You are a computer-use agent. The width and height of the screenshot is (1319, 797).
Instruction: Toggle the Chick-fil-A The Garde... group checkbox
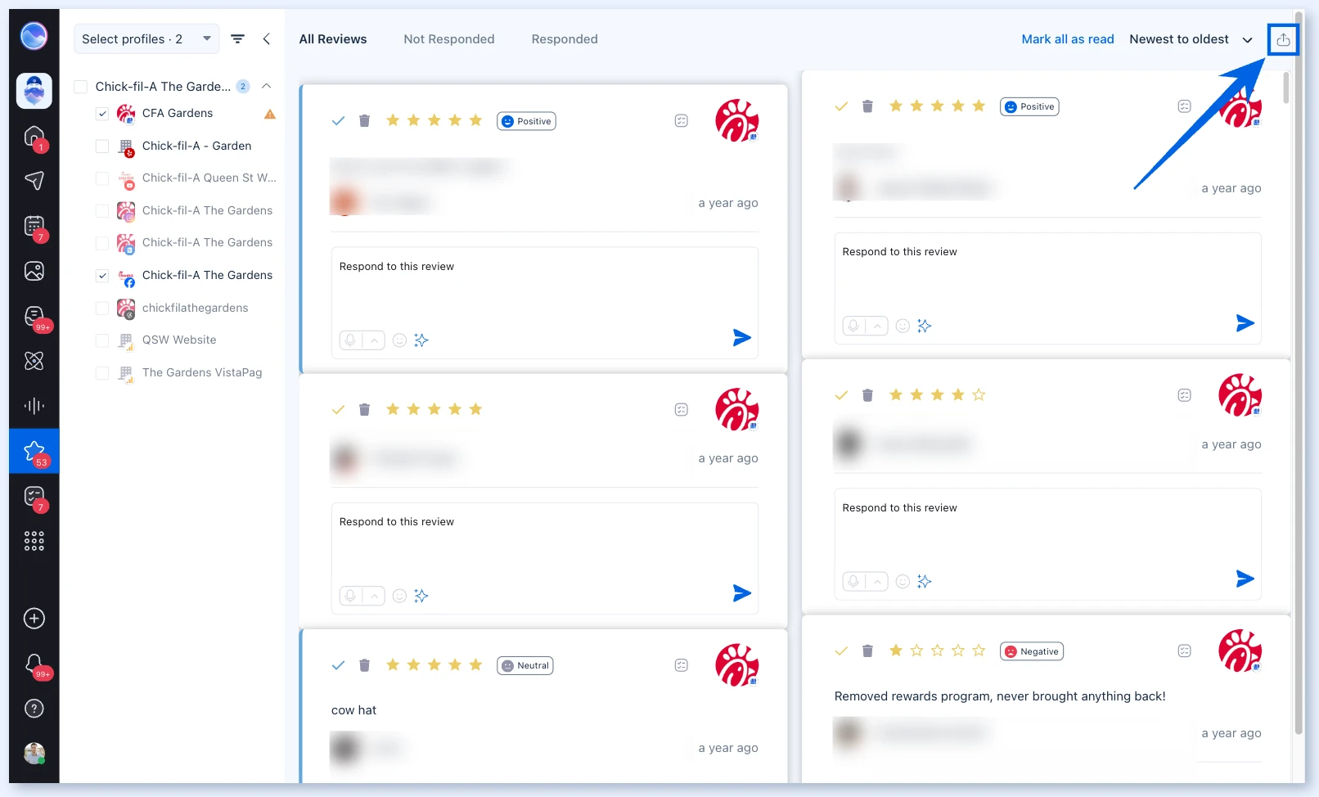(80, 87)
